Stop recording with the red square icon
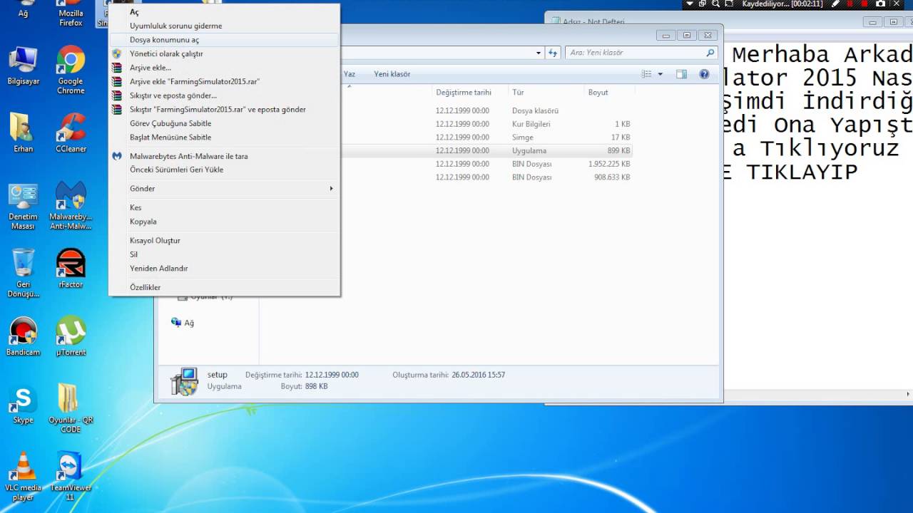 coord(864,4)
